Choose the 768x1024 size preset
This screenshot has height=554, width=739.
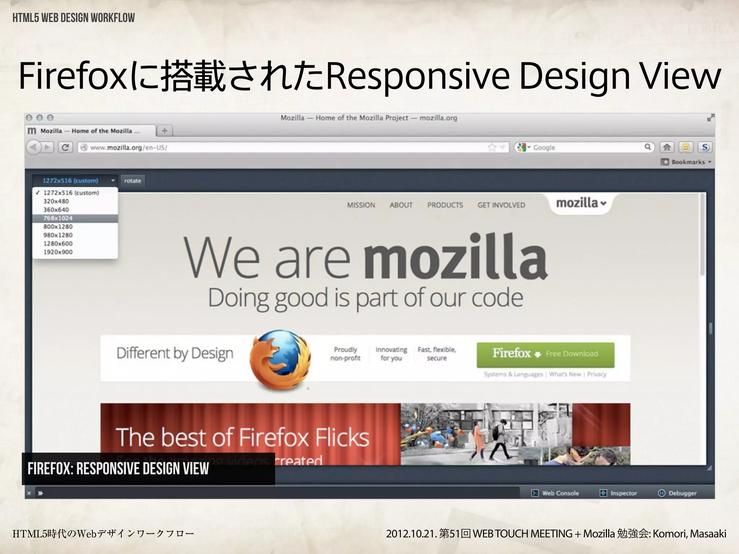[75, 218]
